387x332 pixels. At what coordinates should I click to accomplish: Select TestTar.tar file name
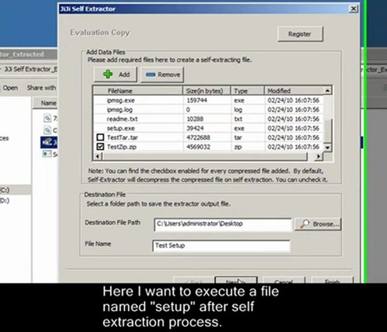pyautogui.click(x=123, y=137)
